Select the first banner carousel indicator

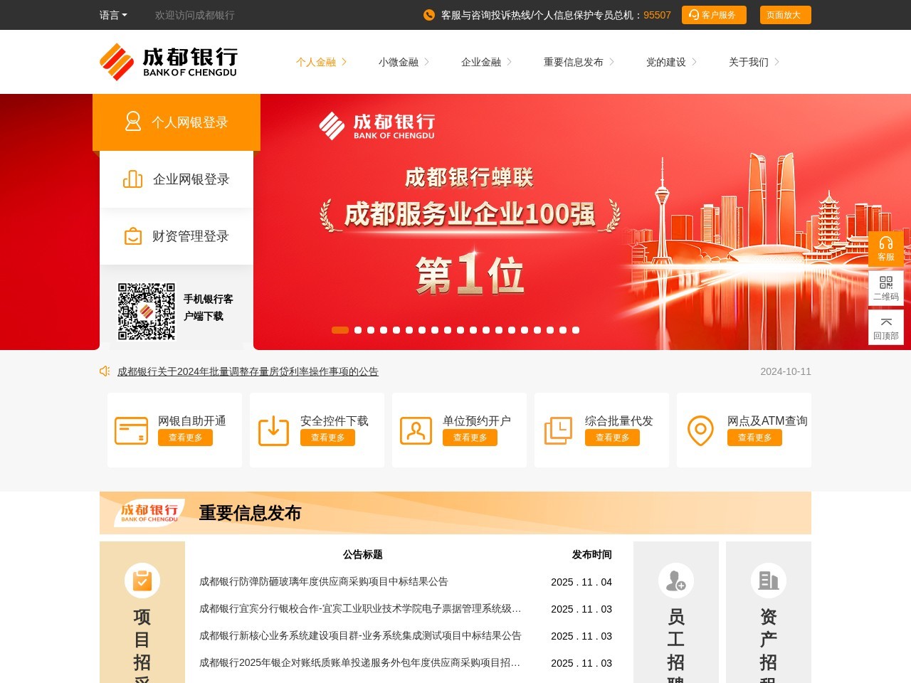[x=340, y=330]
